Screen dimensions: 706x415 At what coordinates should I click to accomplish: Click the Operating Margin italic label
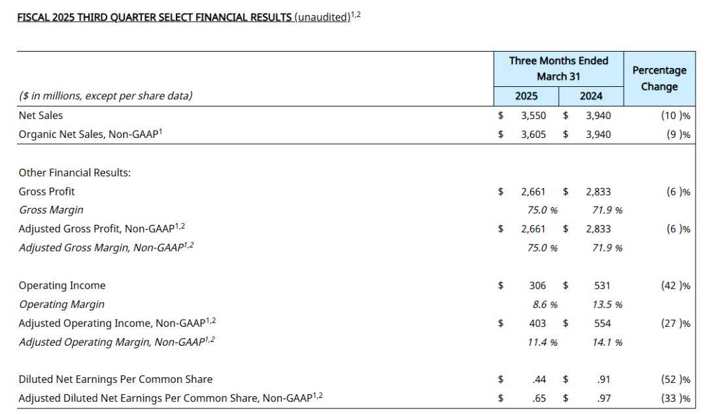point(61,305)
